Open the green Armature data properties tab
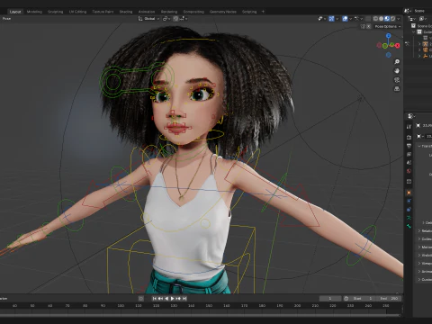 point(409,218)
